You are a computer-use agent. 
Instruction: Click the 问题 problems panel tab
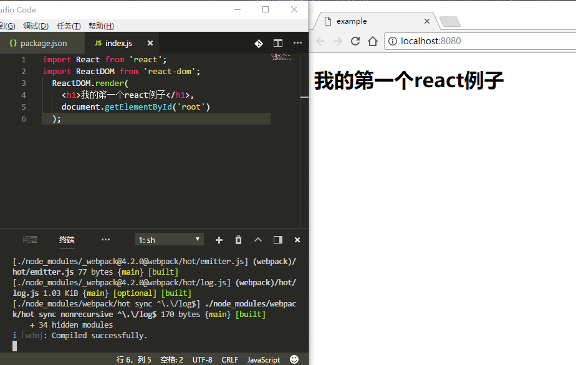30,240
